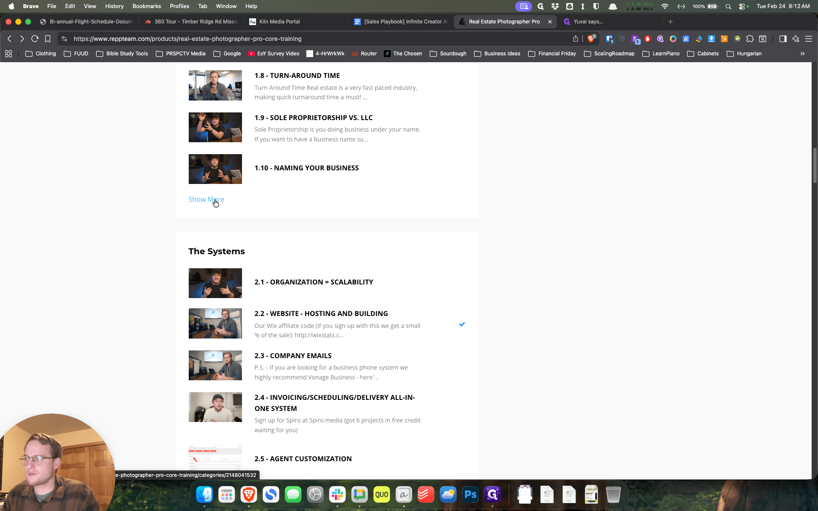Reload the current page
The image size is (818, 511).
click(x=35, y=39)
